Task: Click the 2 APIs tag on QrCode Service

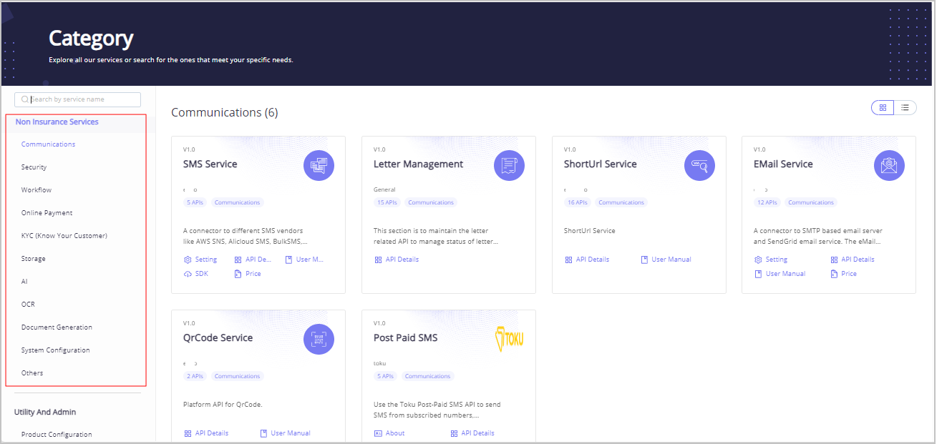Action: tap(195, 377)
